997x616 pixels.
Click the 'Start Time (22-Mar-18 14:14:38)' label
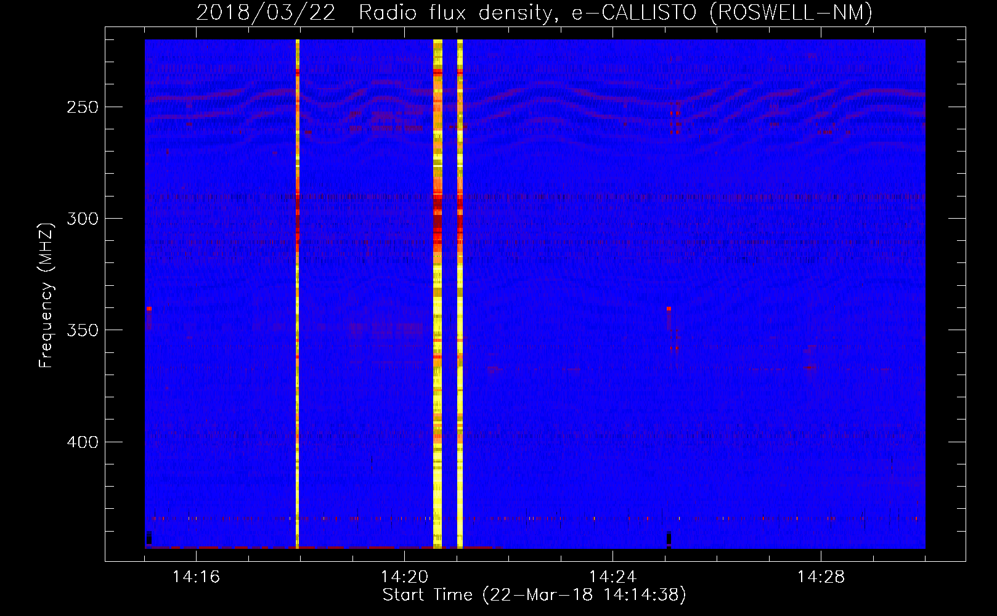[534, 595]
